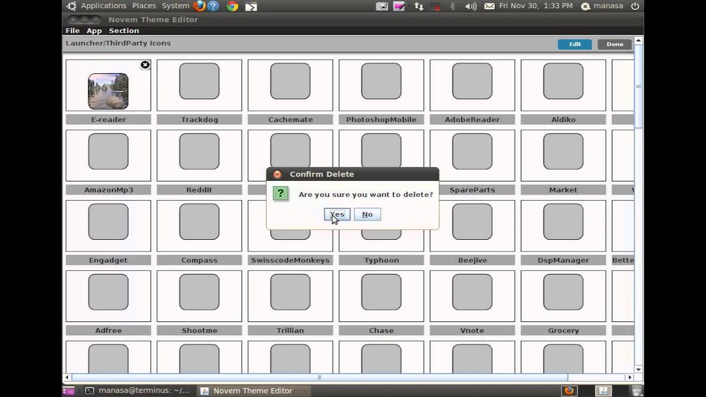706x397 pixels.
Task: Click the horizontal scrollbar thumb
Action: point(319,378)
